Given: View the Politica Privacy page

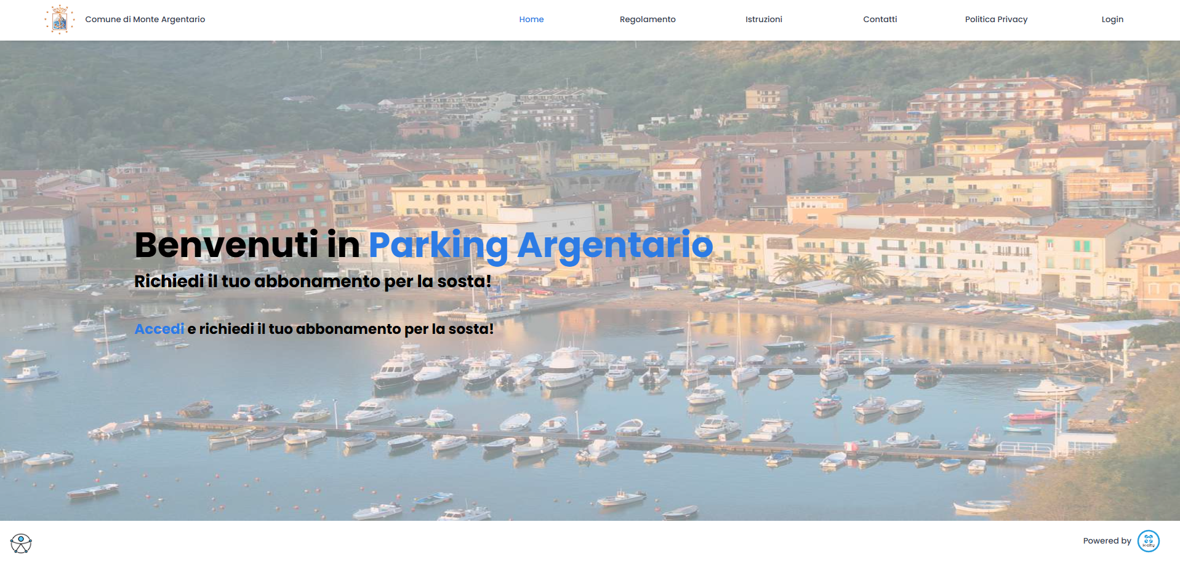Looking at the screenshot, I should (x=996, y=20).
